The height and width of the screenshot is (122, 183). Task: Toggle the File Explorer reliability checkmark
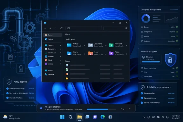(x=7, y=89)
